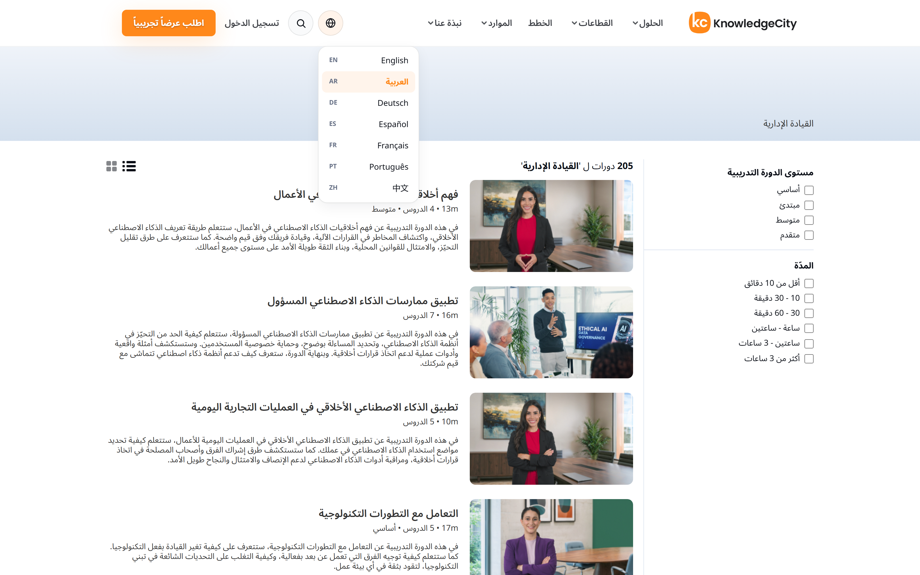The height and width of the screenshot is (575, 920).
Task: Tick the أقل من 10 دقائق checkbox
Action: tap(809, 283)
